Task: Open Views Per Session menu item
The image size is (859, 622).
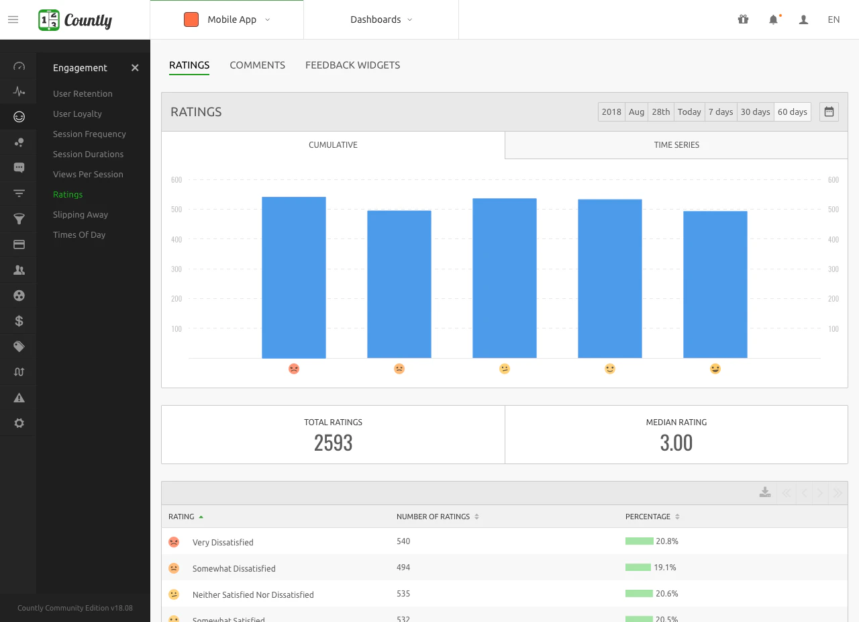Action: coord(88,175)
